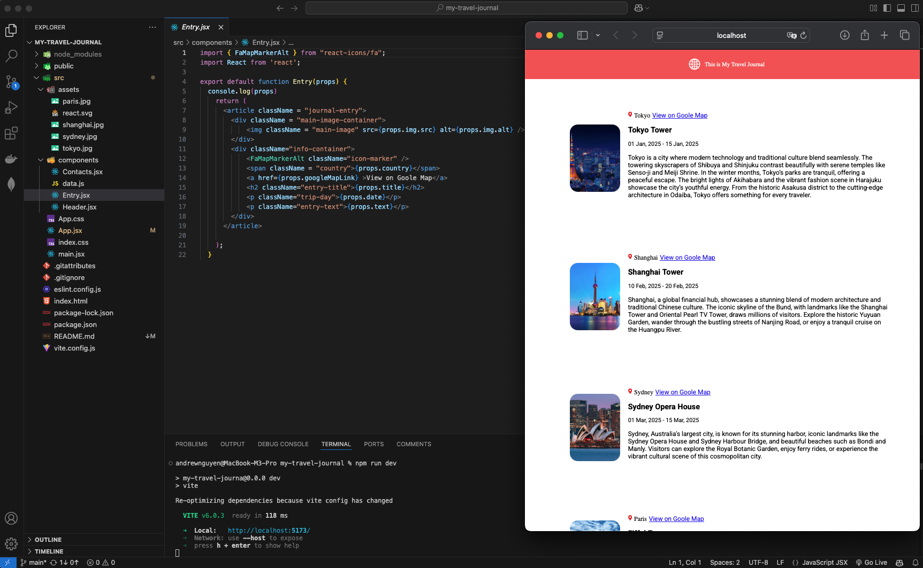Open the Manage settings gear
923x568 pixels.
(x=11, y=544)
